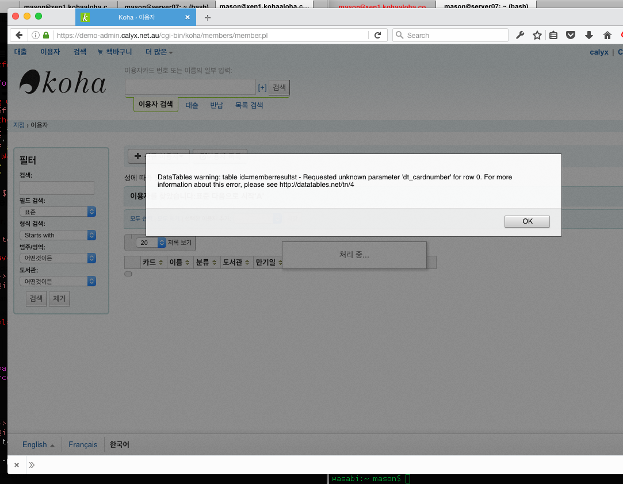Open developer tools wrench icon
623x484 pixels.
(x=520, y=35)
